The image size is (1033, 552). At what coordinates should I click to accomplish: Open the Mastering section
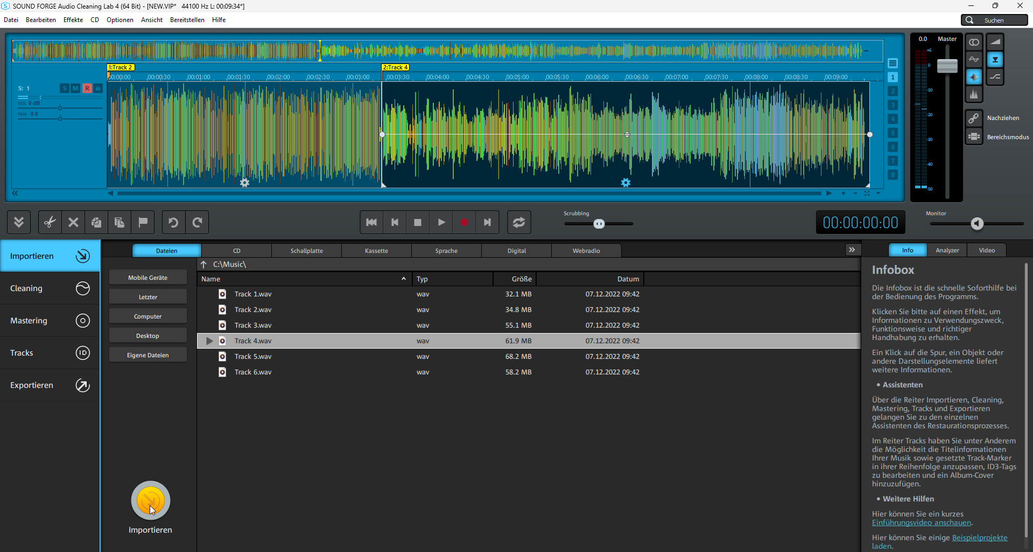50,321
